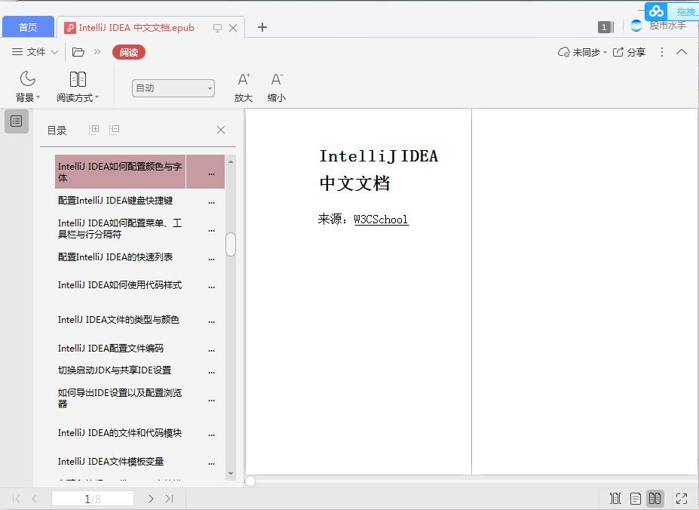Screen dimensions: 699x510
Task: Switch to the single page view icon
Action: coord(635,499)
